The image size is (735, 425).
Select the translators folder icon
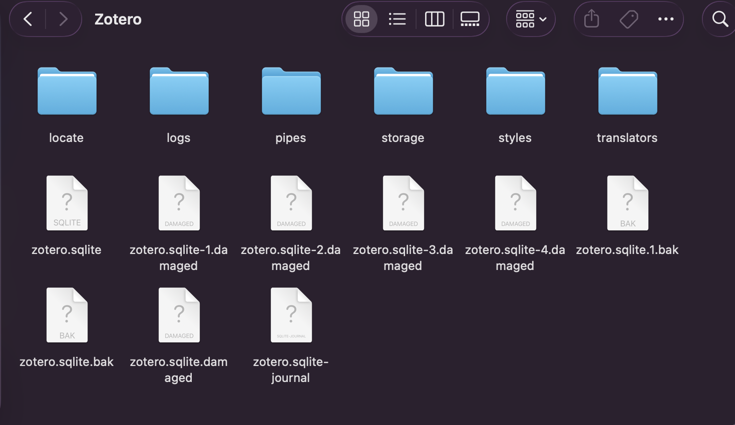pyautogui.click(x=628, y=91)
